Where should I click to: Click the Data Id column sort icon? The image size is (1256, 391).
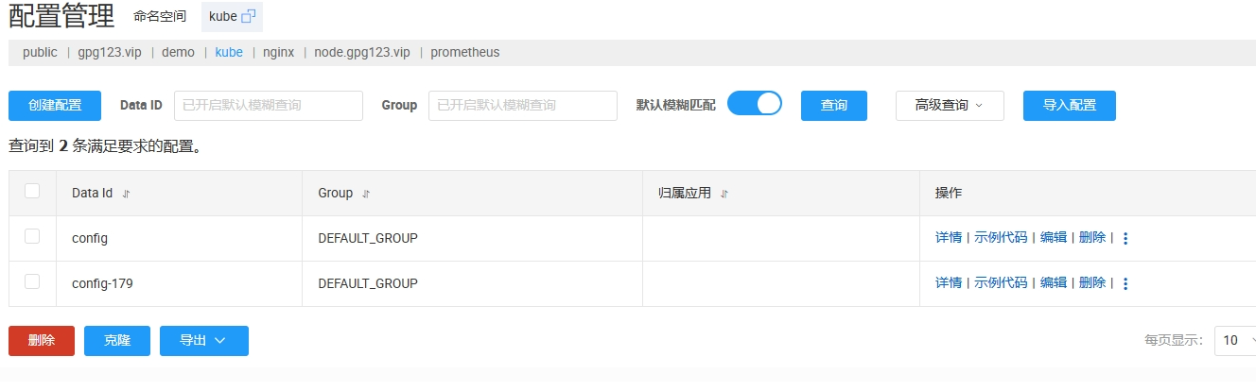coord(126,194)
